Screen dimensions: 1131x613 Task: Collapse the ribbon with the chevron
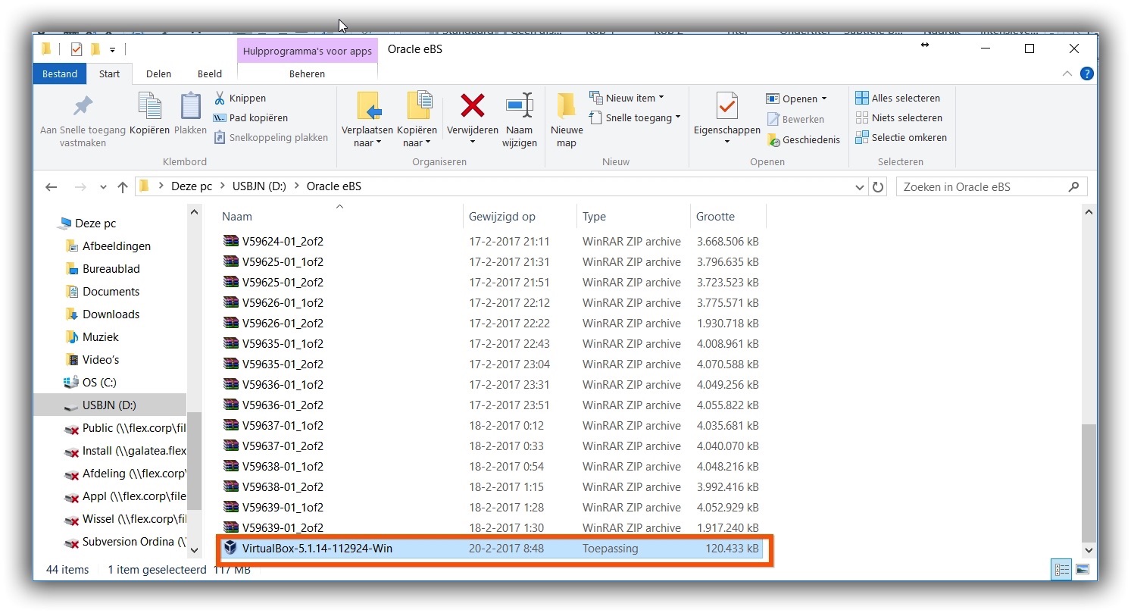point(1067,73)
